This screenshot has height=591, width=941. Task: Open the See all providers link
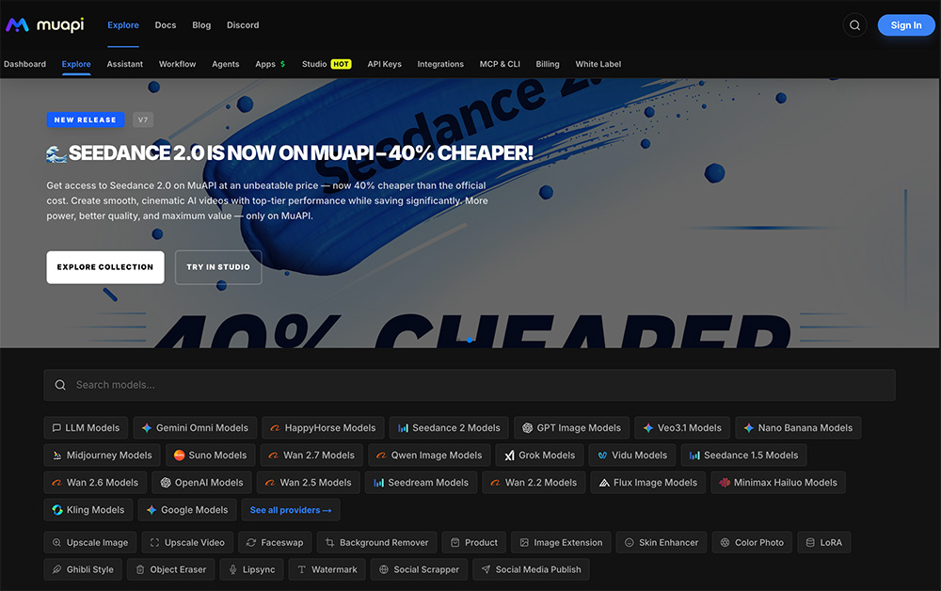(291, 510)
